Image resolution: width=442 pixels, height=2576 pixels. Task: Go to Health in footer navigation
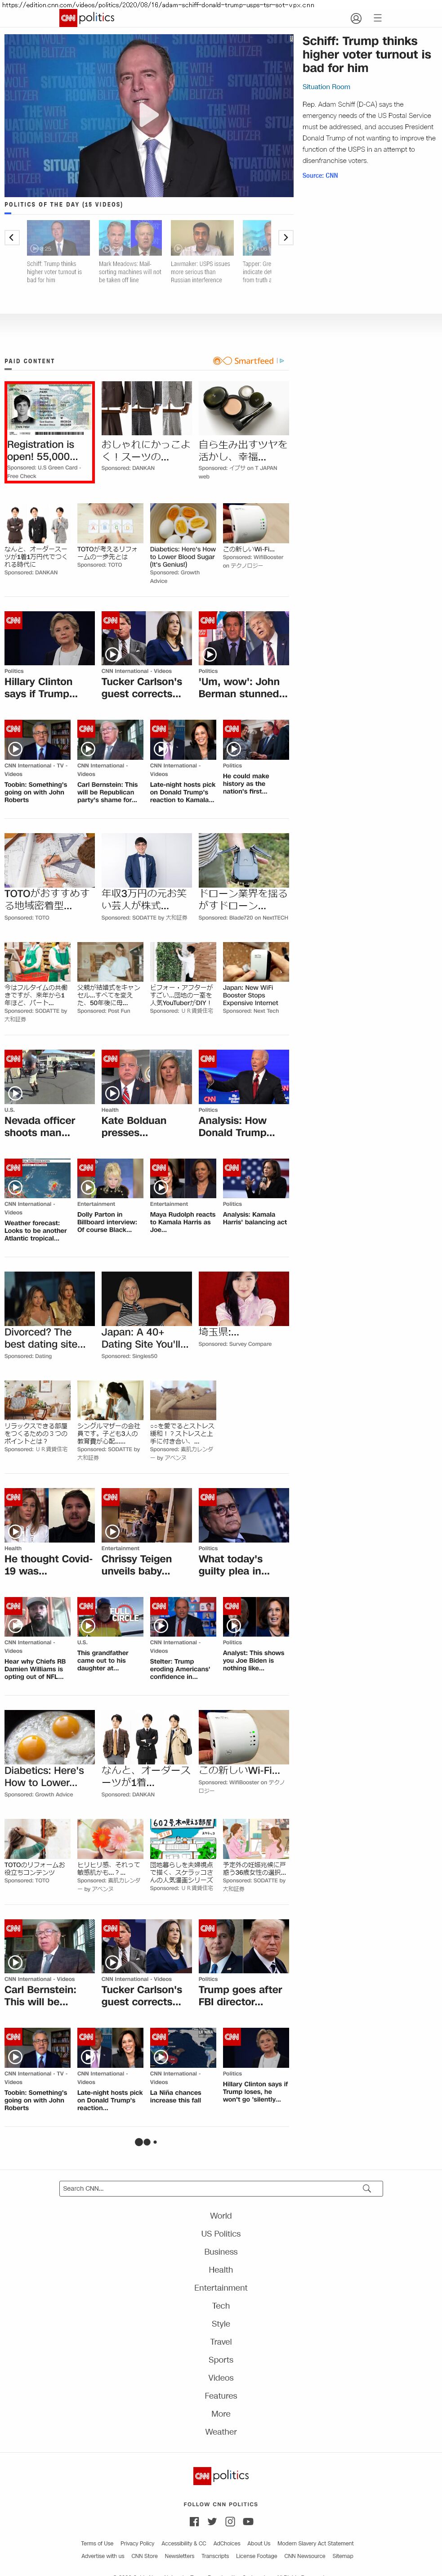[221, 2269]
